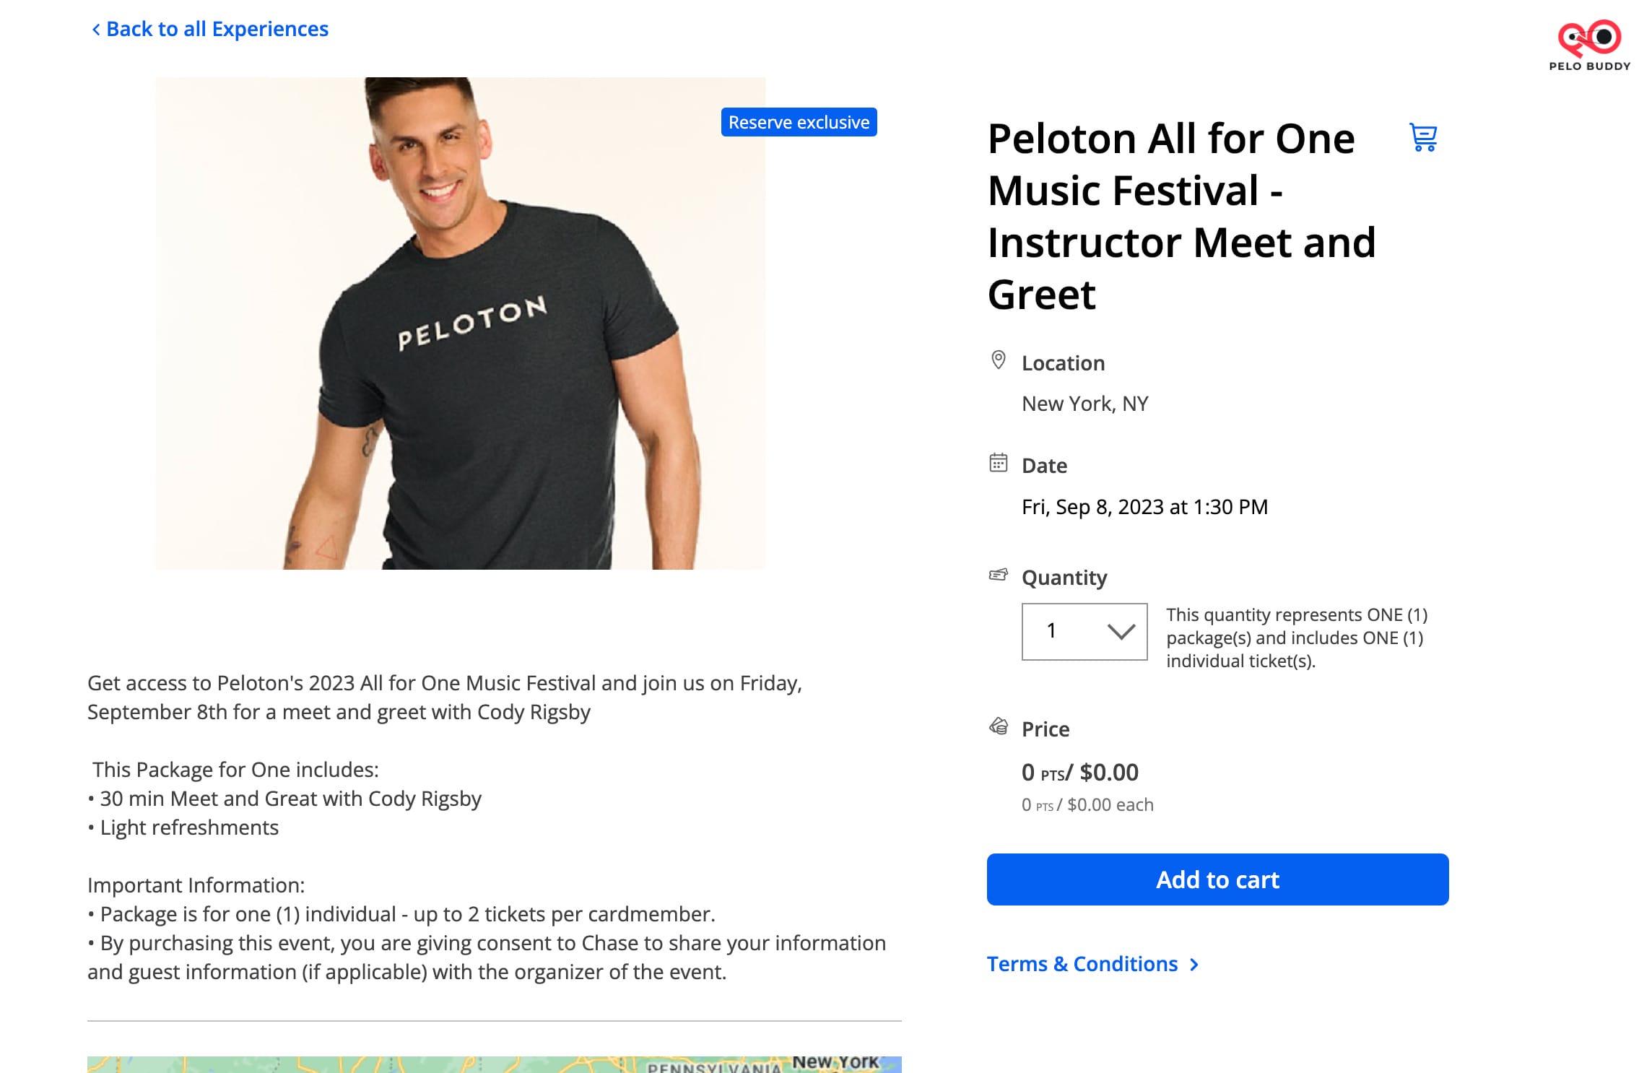Viewport: 1652px width, 1073px height.
Task: Click the Date calendar icon
Action: point(999,463)
